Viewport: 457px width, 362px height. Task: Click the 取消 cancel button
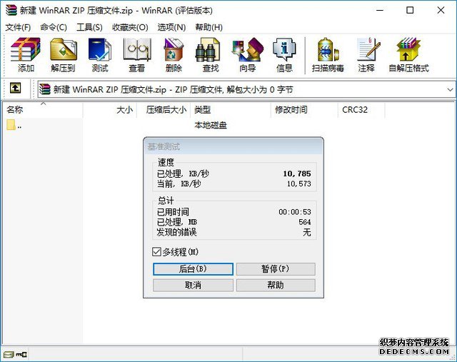point(193,285)
